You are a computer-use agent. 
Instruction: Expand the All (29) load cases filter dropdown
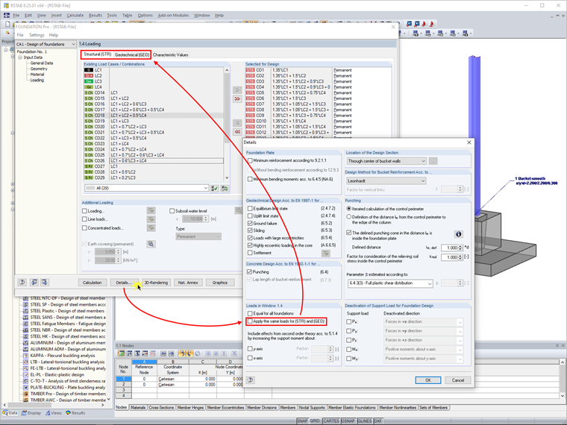[146, 189]
